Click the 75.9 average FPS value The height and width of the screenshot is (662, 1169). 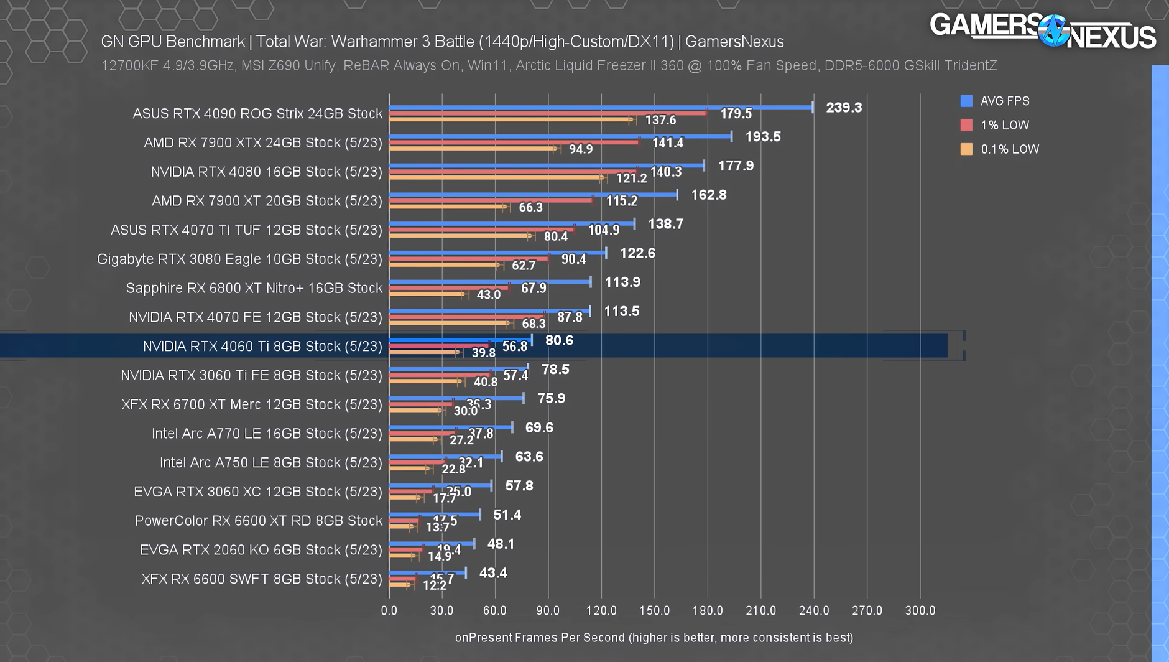552,398
